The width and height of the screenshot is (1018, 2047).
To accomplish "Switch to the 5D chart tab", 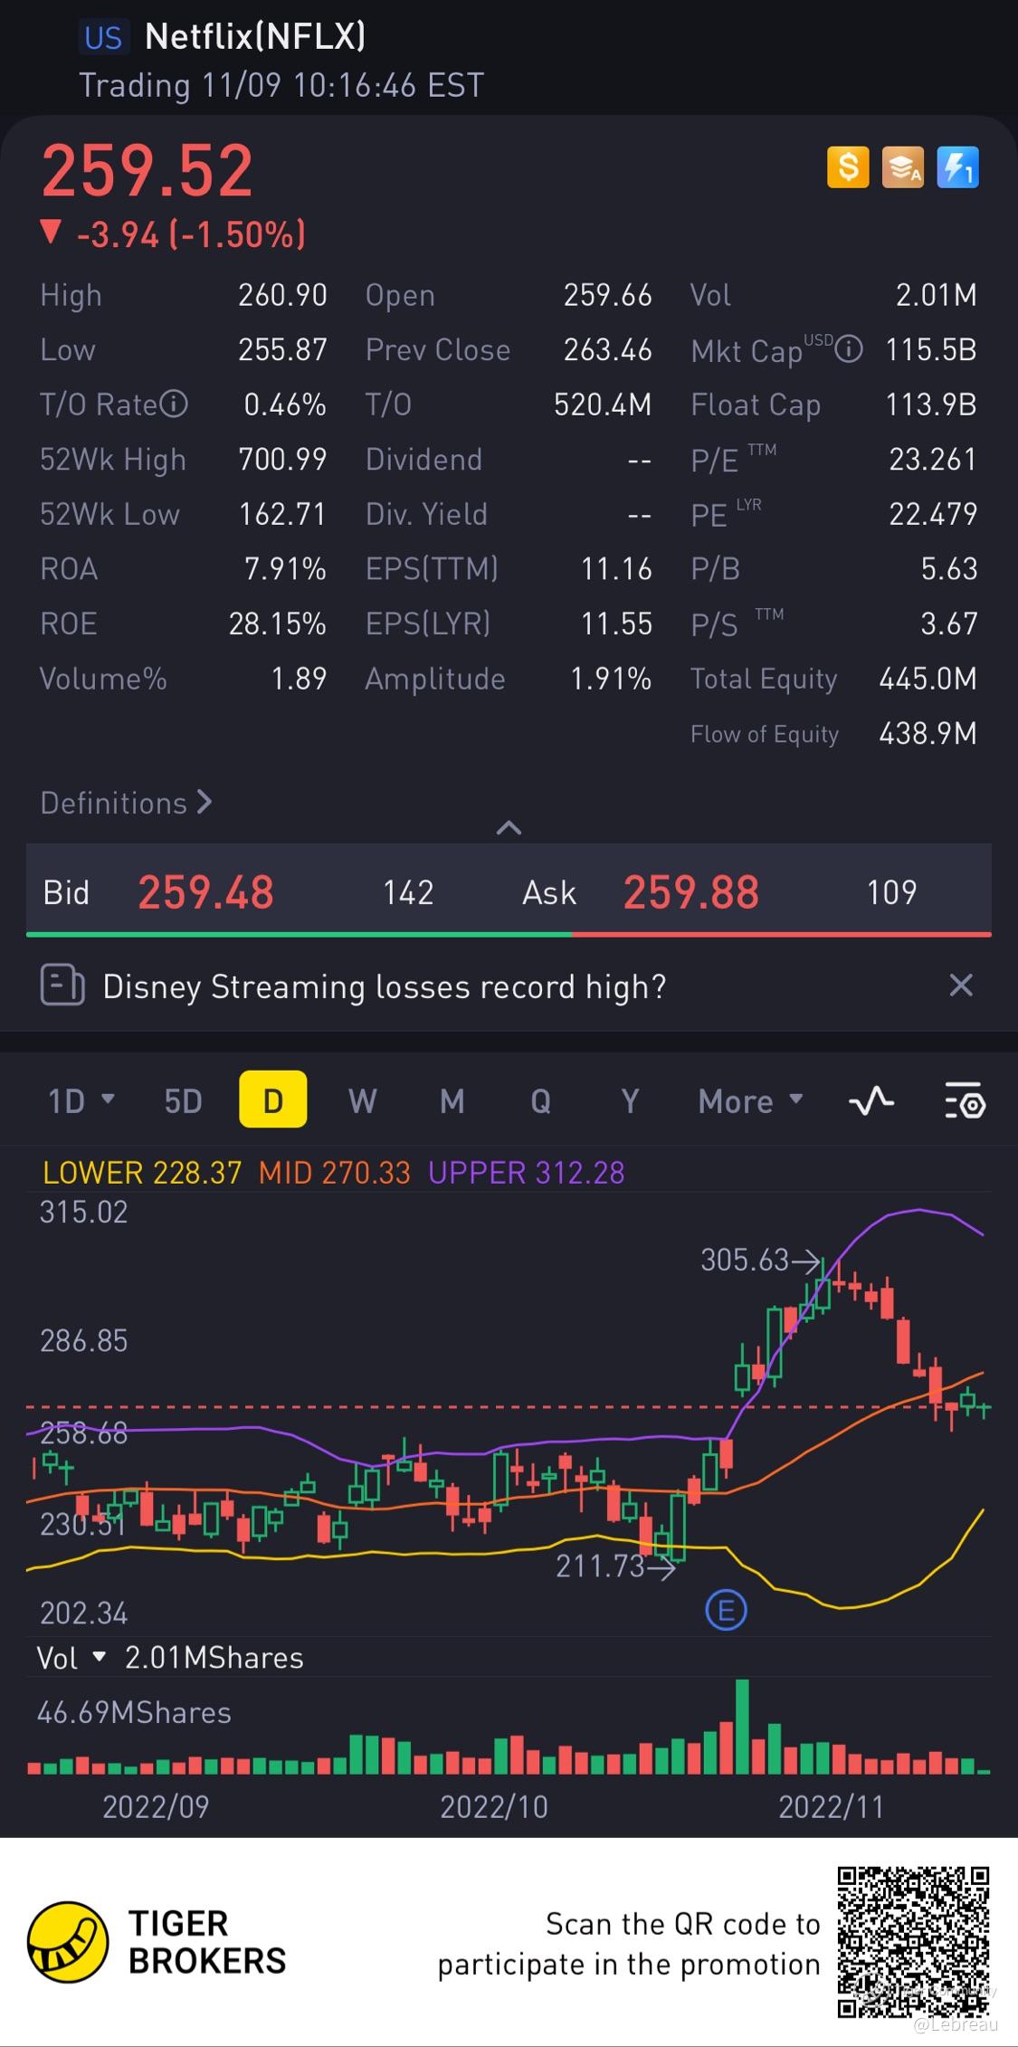I will coord(183,1101).
